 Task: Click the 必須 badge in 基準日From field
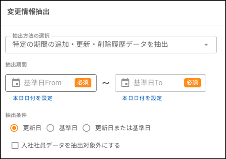pos(83,83)
